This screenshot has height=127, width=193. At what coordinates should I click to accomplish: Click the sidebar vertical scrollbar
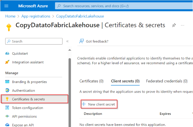click(x=70, y=93)
